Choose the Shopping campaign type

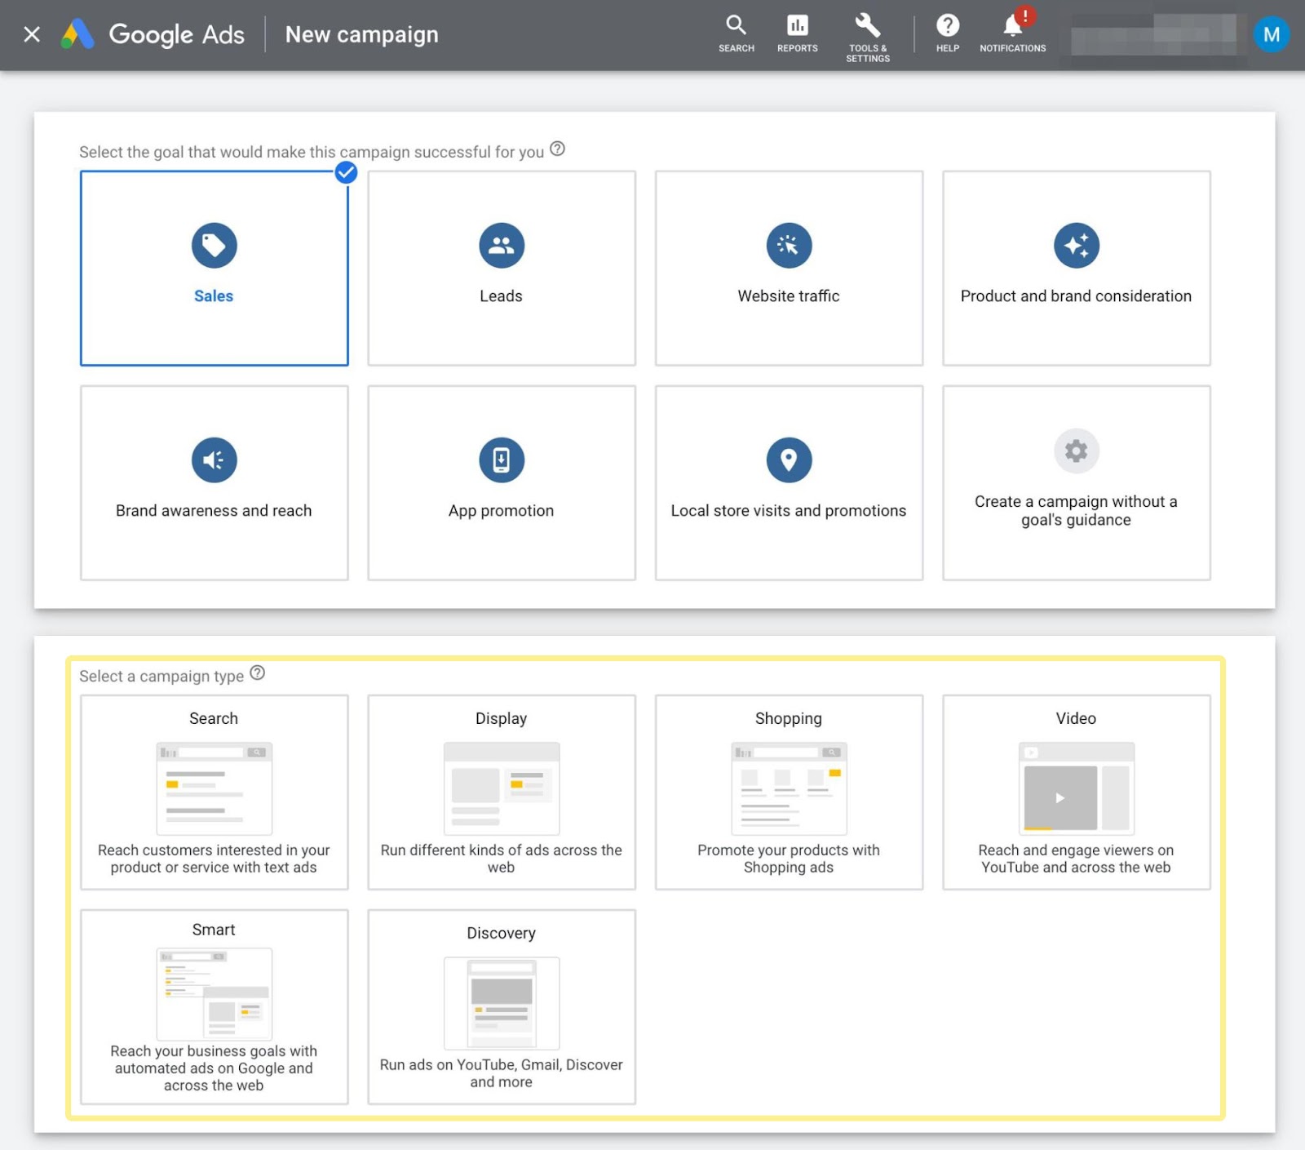click(788, 792)
